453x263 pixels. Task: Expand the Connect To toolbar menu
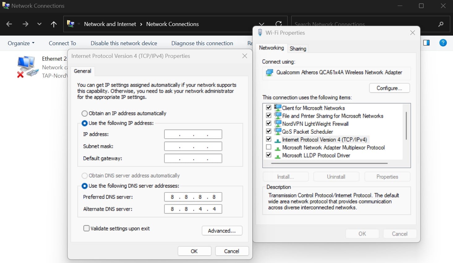(62, 43)
